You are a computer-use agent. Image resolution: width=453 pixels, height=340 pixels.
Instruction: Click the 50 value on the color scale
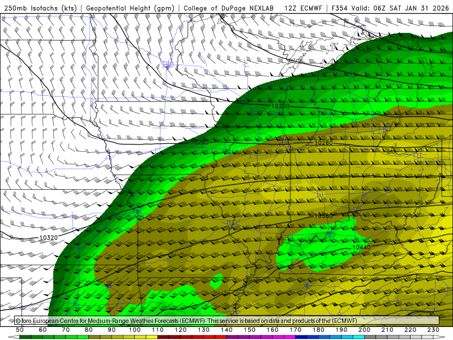[x=20, y=330]
